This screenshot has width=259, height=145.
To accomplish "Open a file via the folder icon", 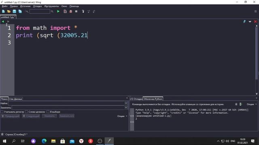I will click(x=9, y=11).
